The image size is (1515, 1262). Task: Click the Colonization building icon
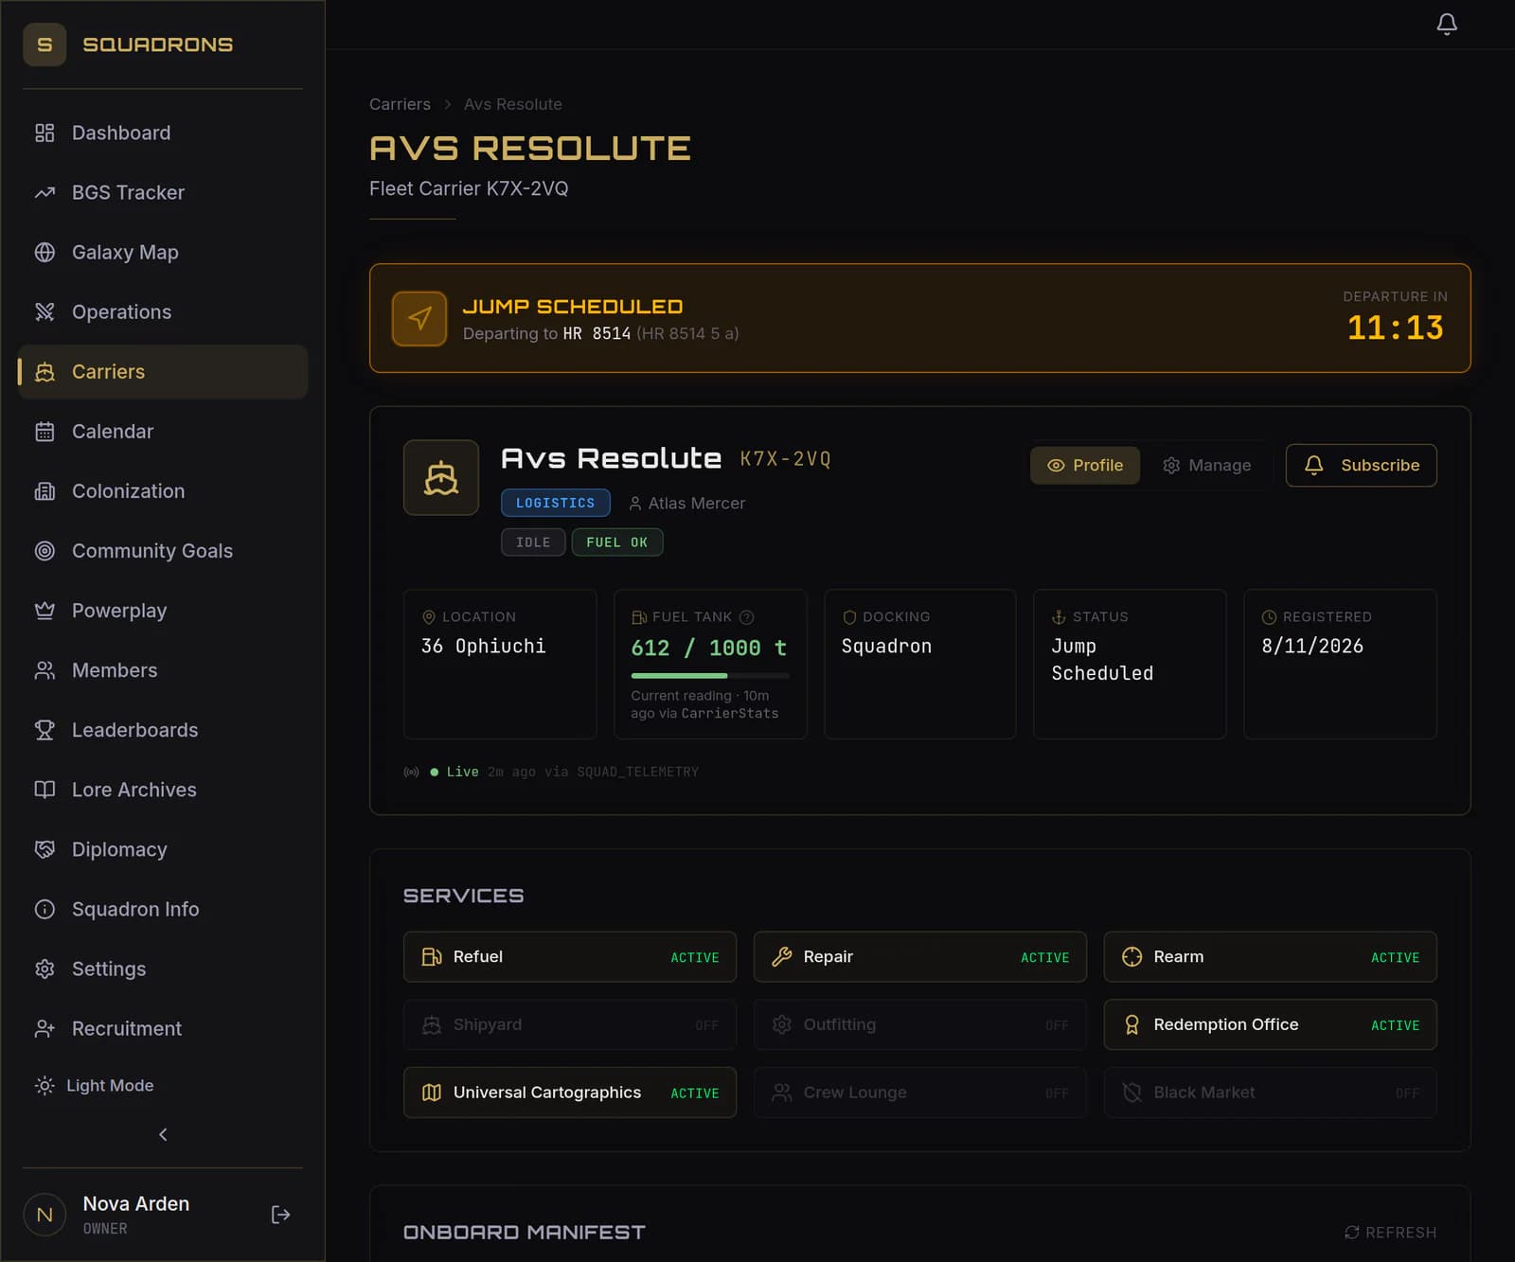[45, 490]
